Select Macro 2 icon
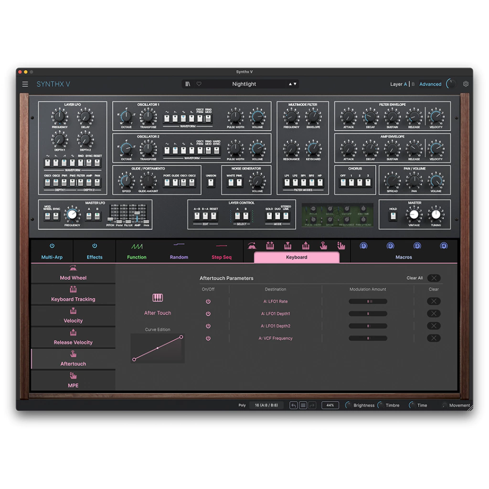Screen dimensions: 489x489 [390, 246]
